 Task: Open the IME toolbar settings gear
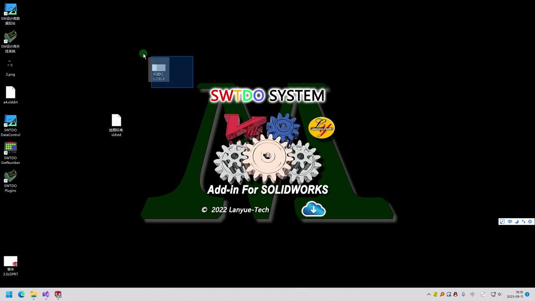pos(530,222)
